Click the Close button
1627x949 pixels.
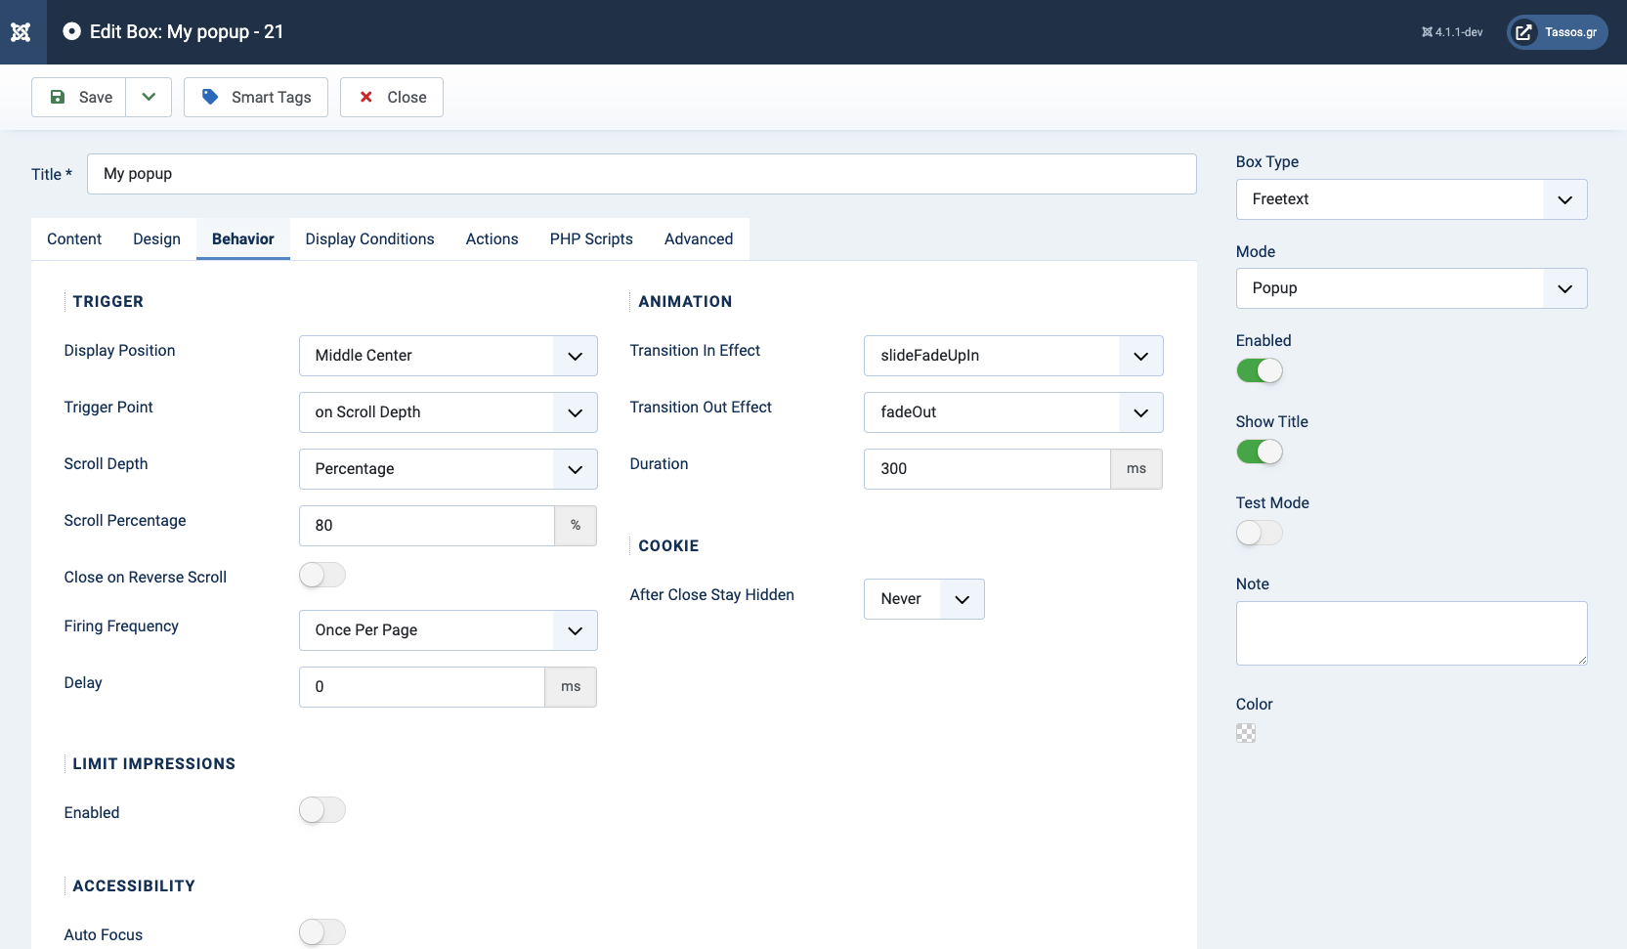pyautogui.click(x=392, y=97)
